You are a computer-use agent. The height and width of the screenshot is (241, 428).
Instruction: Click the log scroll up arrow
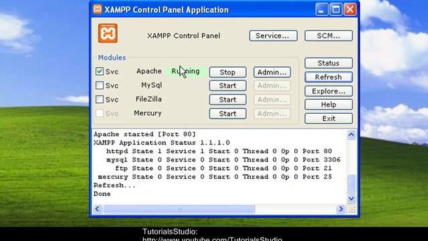(351, 135)
